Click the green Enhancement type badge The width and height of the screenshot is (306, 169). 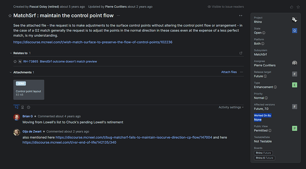[294, 85]
